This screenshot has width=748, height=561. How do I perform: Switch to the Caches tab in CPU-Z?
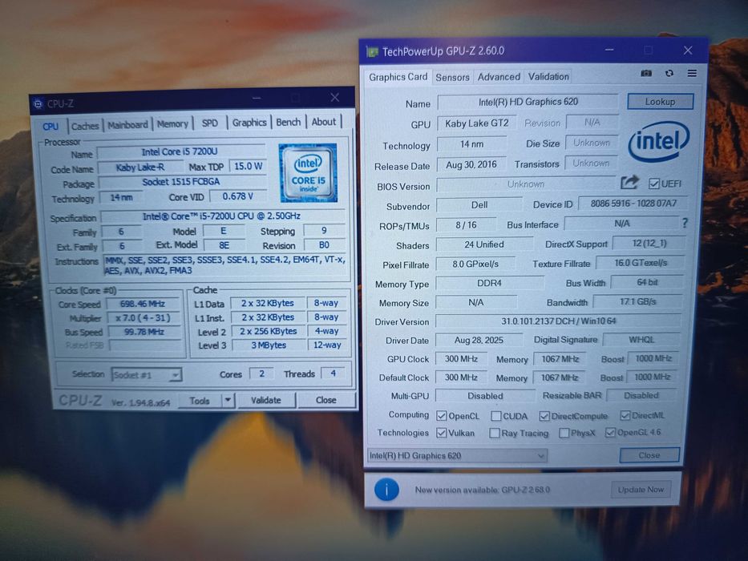(85, 126)
